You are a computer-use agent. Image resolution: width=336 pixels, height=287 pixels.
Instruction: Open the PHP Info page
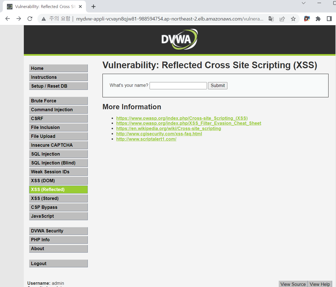coord(58,240)
